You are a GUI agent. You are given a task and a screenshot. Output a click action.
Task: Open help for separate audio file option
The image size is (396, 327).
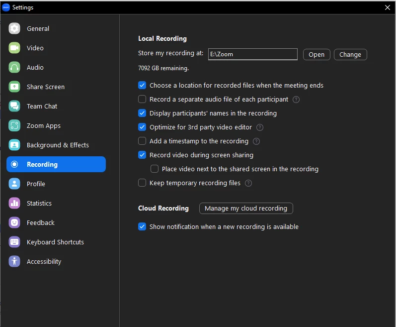click(x=296, y=100)
